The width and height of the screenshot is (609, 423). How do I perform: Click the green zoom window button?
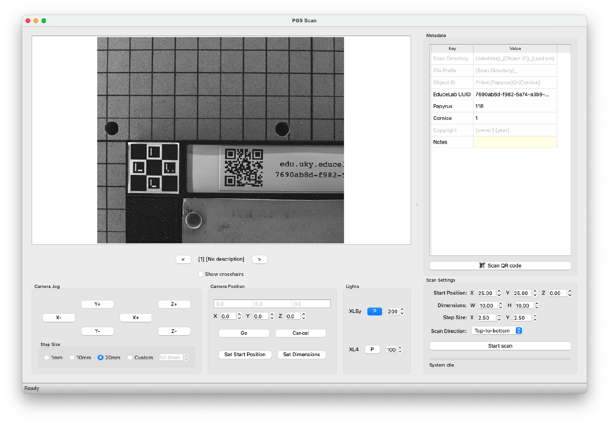[x=44, y=21]
